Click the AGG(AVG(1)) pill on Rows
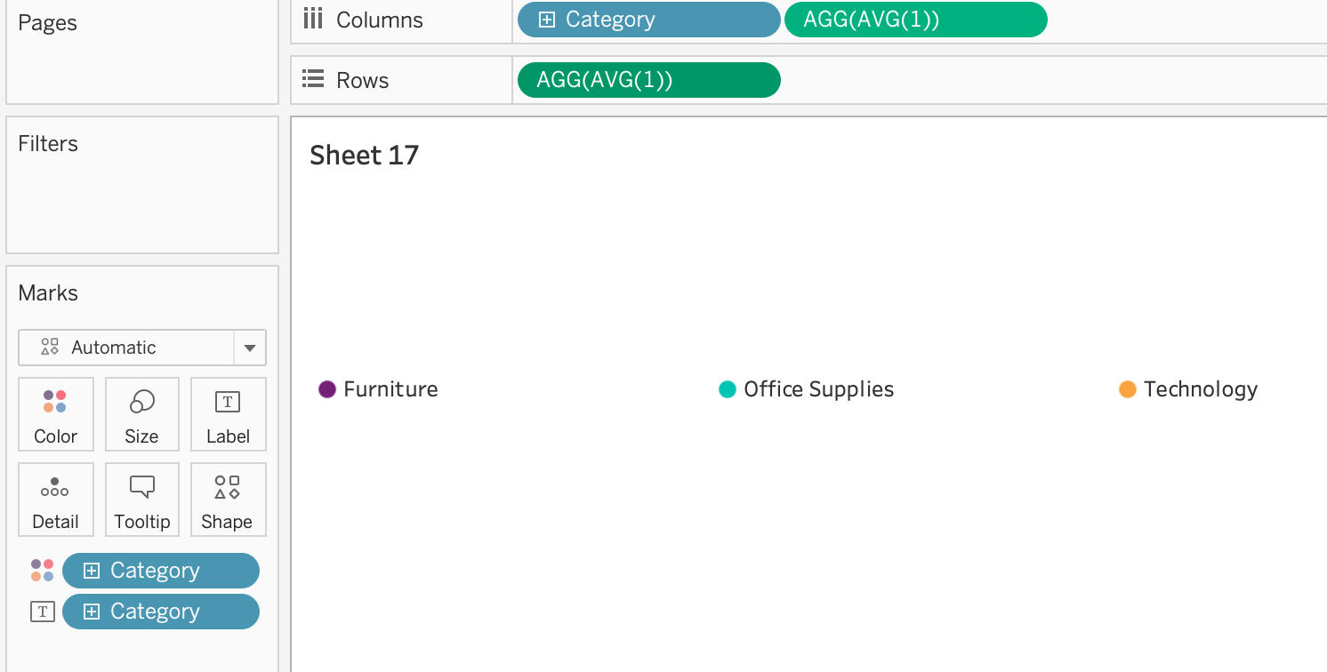 pos(647,79)
